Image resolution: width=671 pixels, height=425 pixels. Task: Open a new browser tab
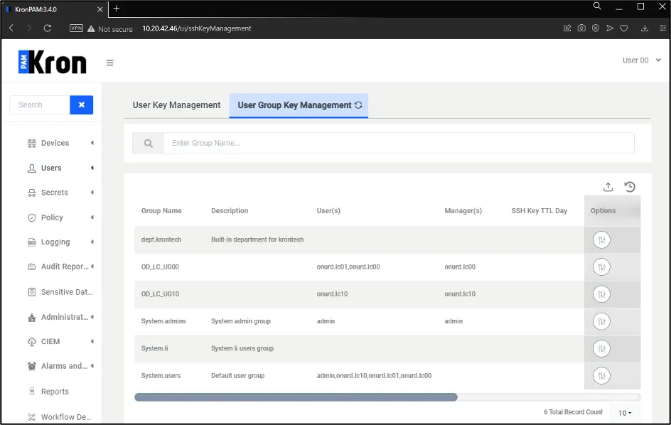pos(117,8)
